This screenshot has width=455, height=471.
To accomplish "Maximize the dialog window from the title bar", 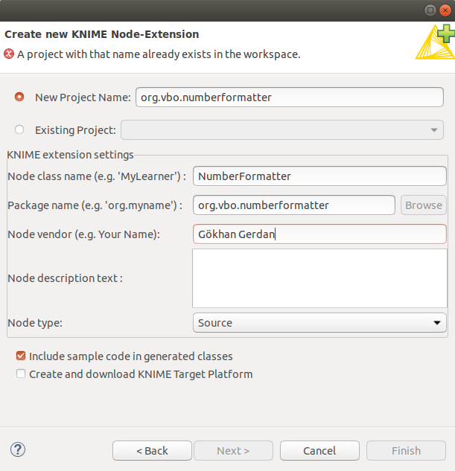I will pyautogui.click(x=430, y=10).
